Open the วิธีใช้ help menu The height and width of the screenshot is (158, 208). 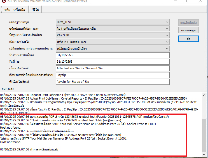point(36,10)
